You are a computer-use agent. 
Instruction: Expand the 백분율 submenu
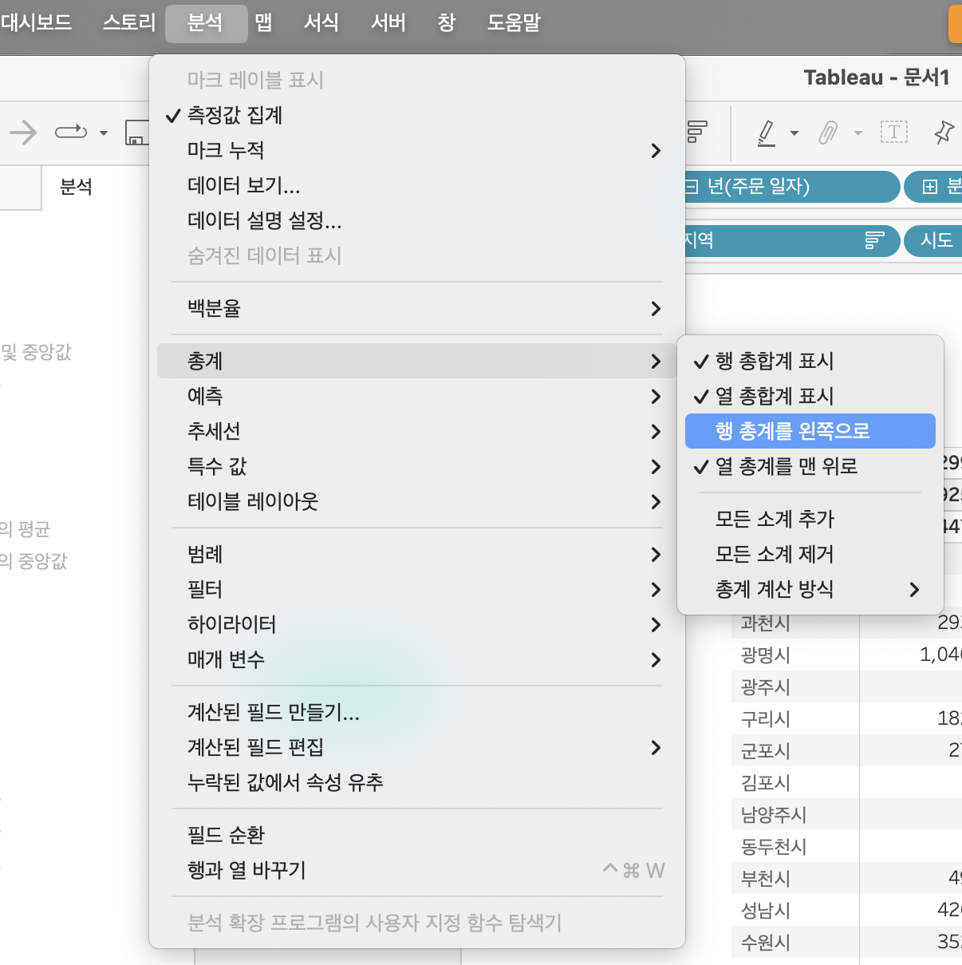pos(416,308)
